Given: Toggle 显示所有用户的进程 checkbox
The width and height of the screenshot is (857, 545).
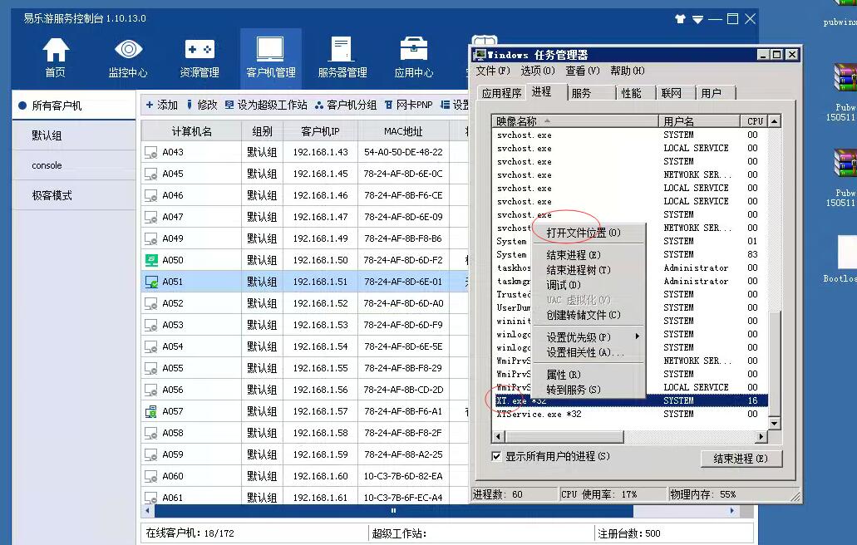Looking at the screenshot, I should tap(496, 456).
